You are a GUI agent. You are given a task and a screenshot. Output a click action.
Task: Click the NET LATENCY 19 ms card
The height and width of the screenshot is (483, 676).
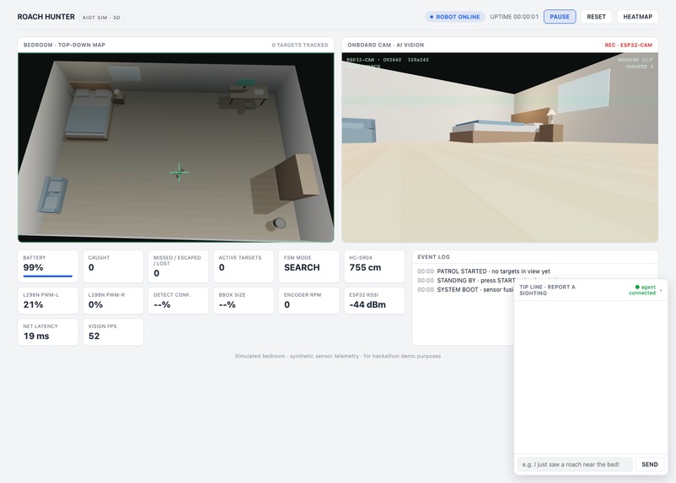48,332
